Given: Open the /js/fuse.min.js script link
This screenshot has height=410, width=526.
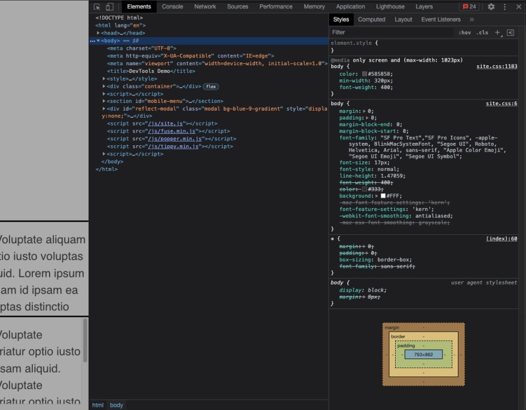Looking at the screenshot, I should [x=172, y=131].
